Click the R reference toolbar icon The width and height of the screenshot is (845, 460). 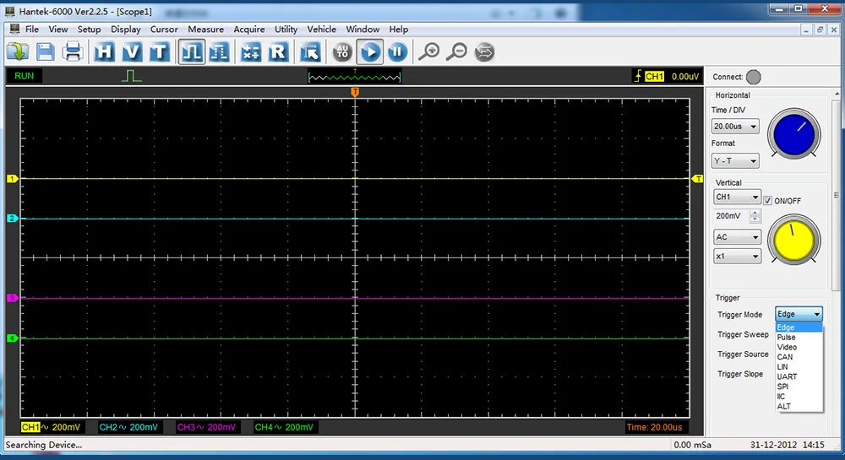coord(278,52)
